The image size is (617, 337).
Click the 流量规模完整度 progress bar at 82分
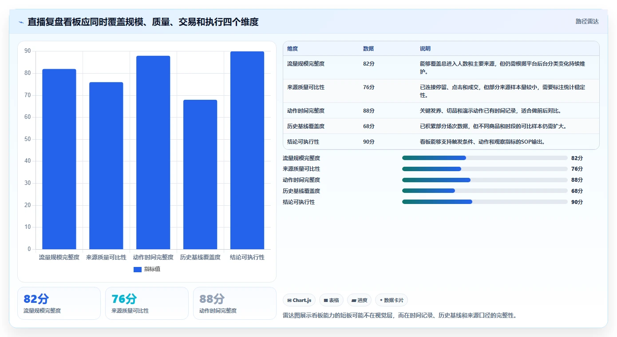tap(485, 158)
